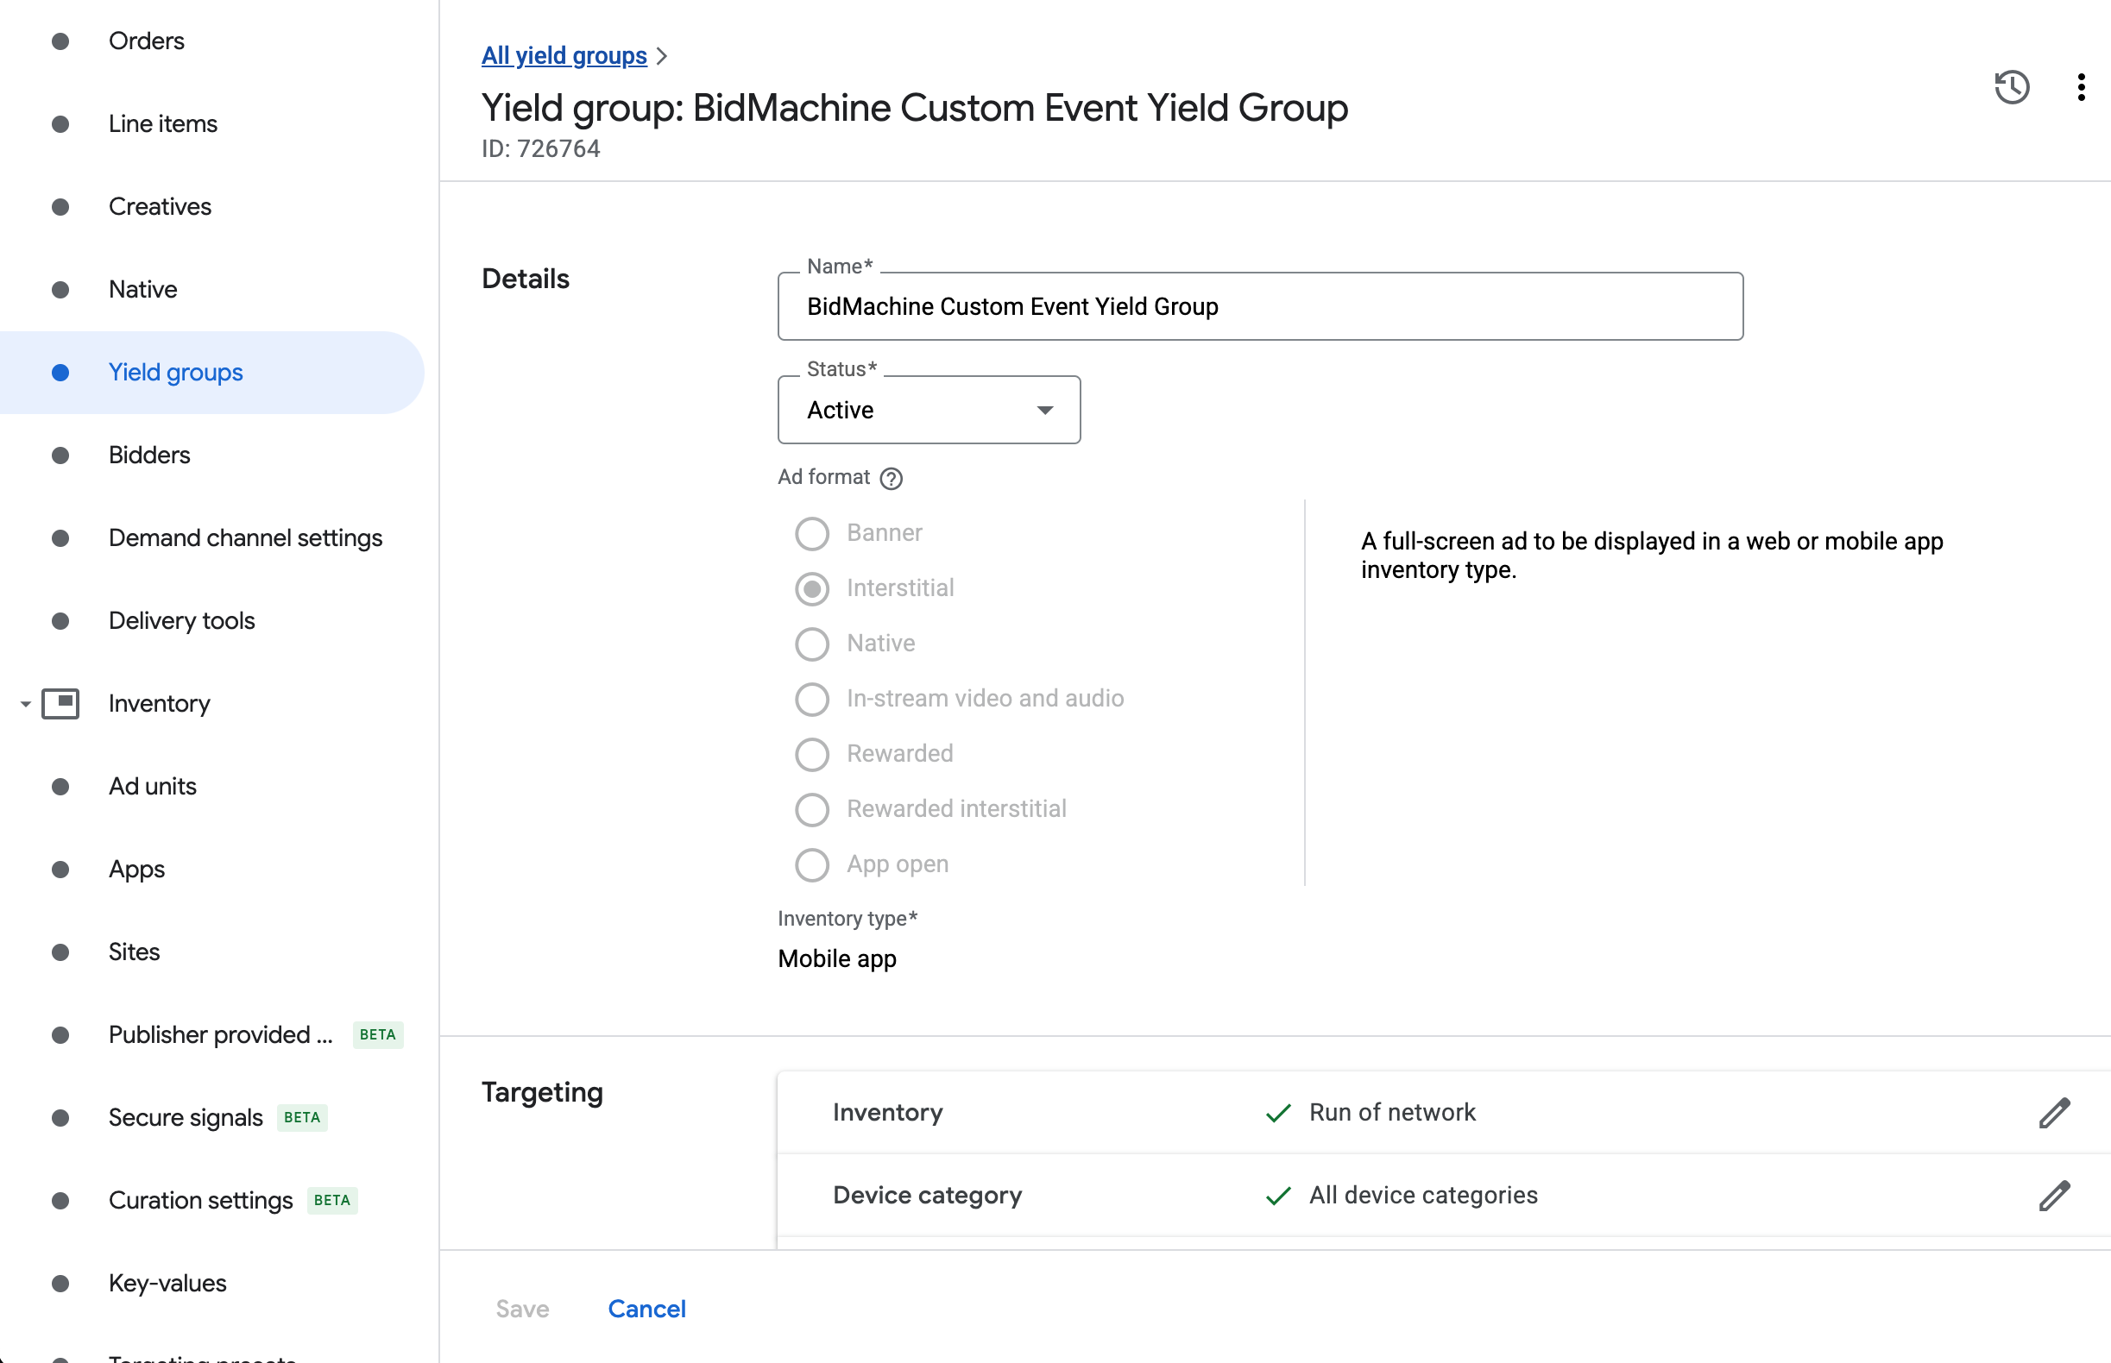Choose the App open radio option

pyautogui.click(x=811, y=864)
